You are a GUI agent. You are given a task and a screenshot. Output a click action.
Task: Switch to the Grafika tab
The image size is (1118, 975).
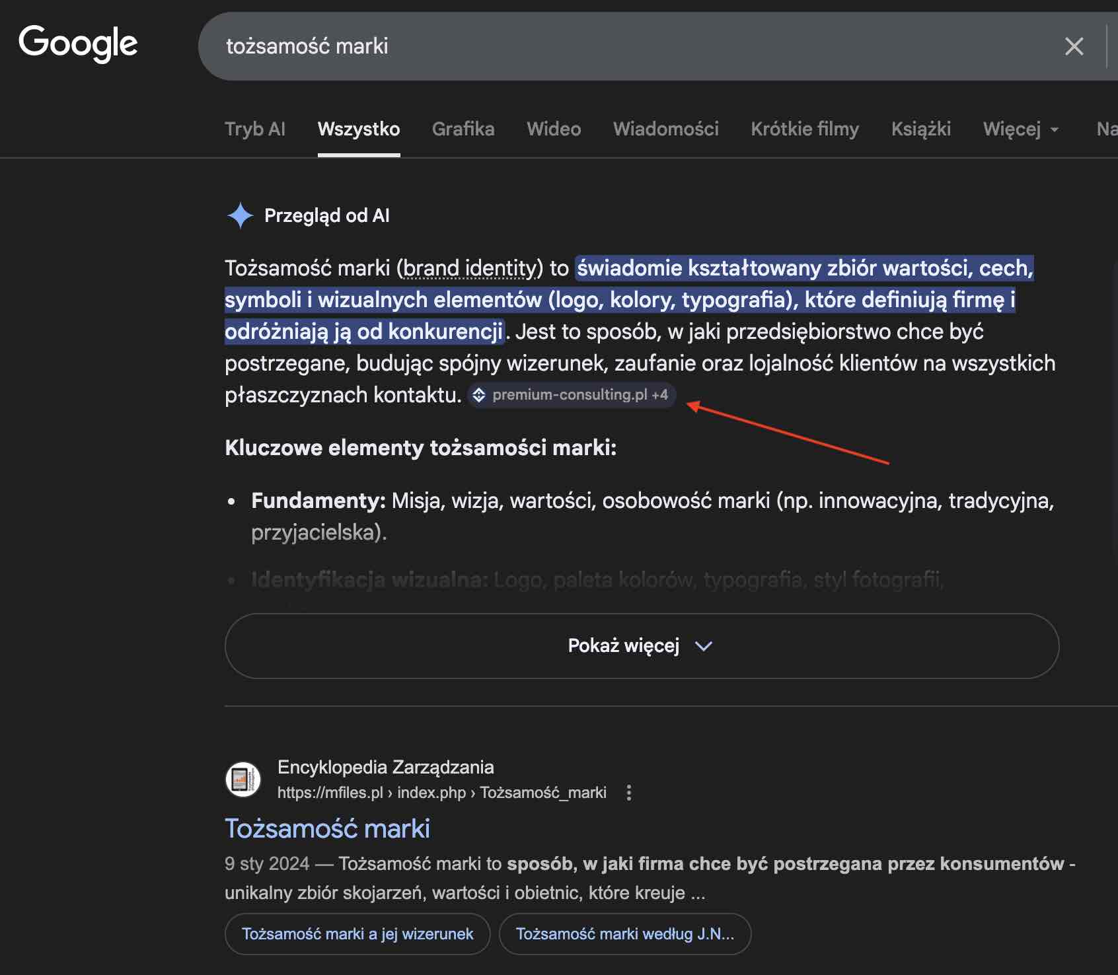coord(463,129)
